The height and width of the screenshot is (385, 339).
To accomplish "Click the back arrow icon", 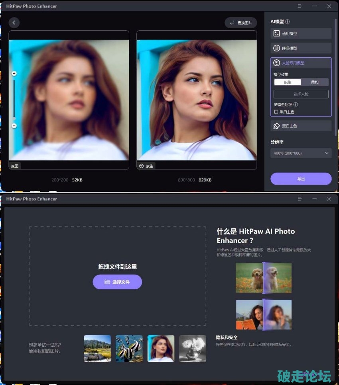I will click(x=14, y=23).
